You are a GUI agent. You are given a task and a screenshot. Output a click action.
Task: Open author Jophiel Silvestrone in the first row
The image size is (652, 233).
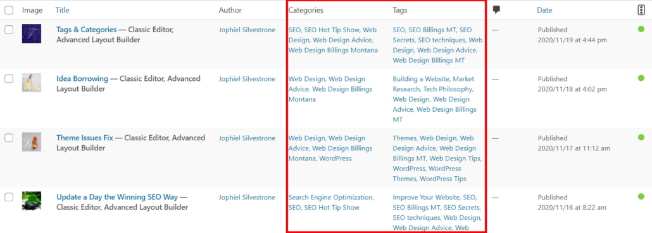247,30
